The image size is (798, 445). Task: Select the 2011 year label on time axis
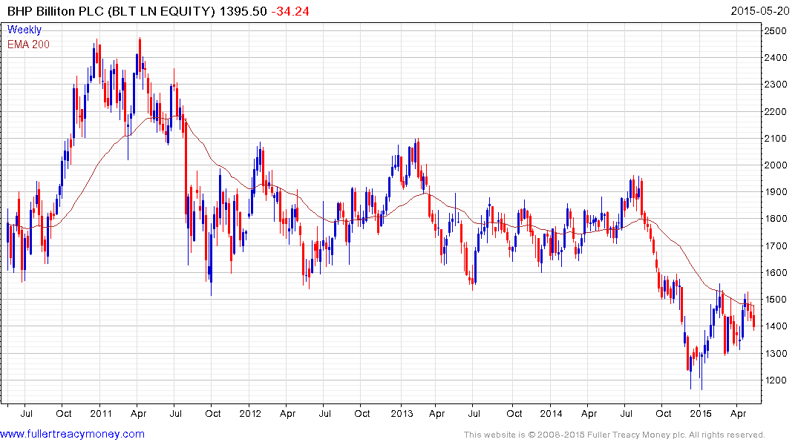[x=101, y=413]
